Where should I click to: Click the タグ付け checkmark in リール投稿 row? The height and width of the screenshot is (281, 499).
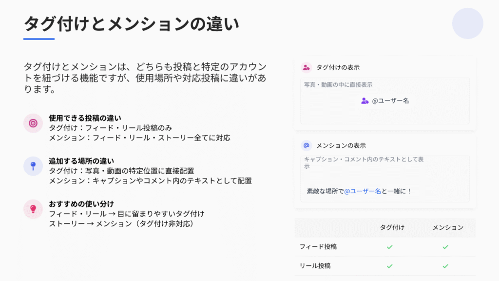point(389,266)
